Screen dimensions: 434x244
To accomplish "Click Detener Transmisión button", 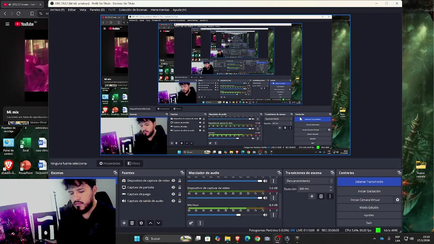I will [x=369, y=182].
